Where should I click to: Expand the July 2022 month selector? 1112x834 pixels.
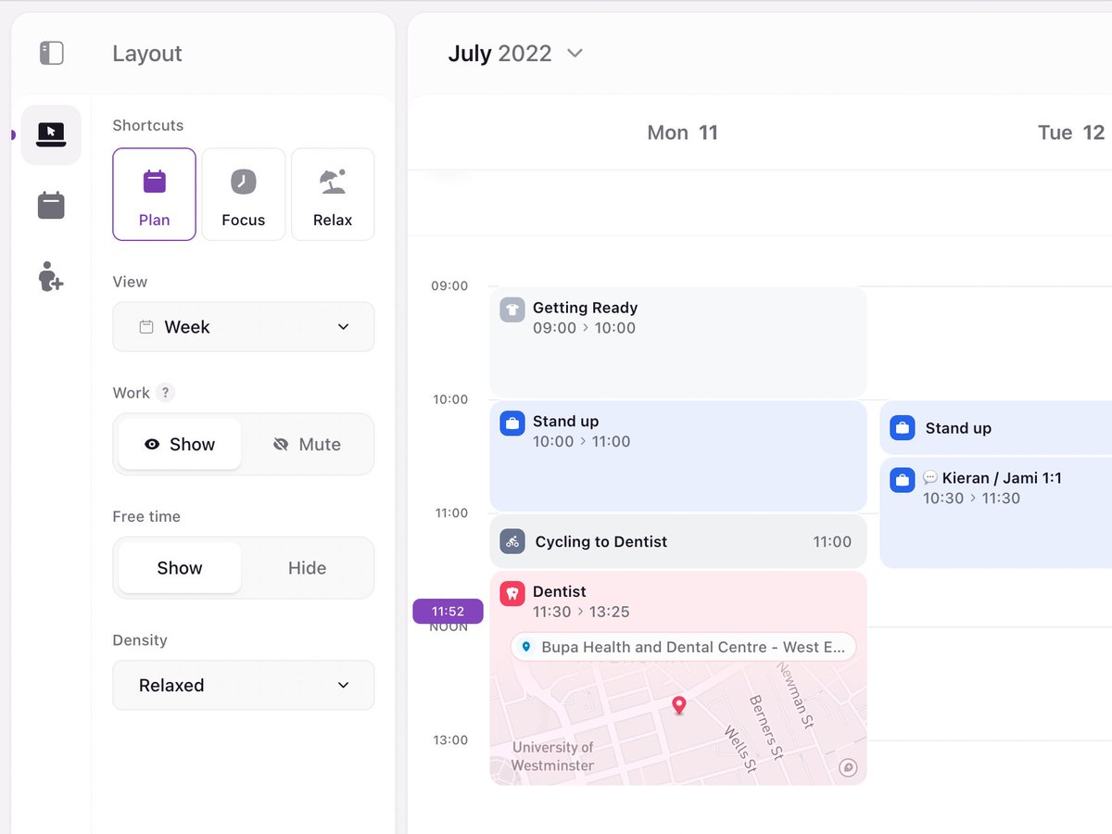point(574,54)
